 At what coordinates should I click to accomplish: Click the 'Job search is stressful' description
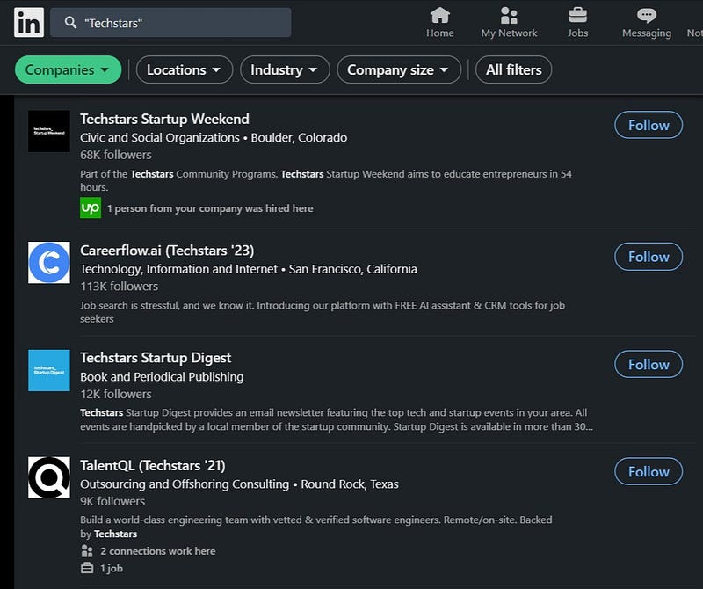coord(323,312)
